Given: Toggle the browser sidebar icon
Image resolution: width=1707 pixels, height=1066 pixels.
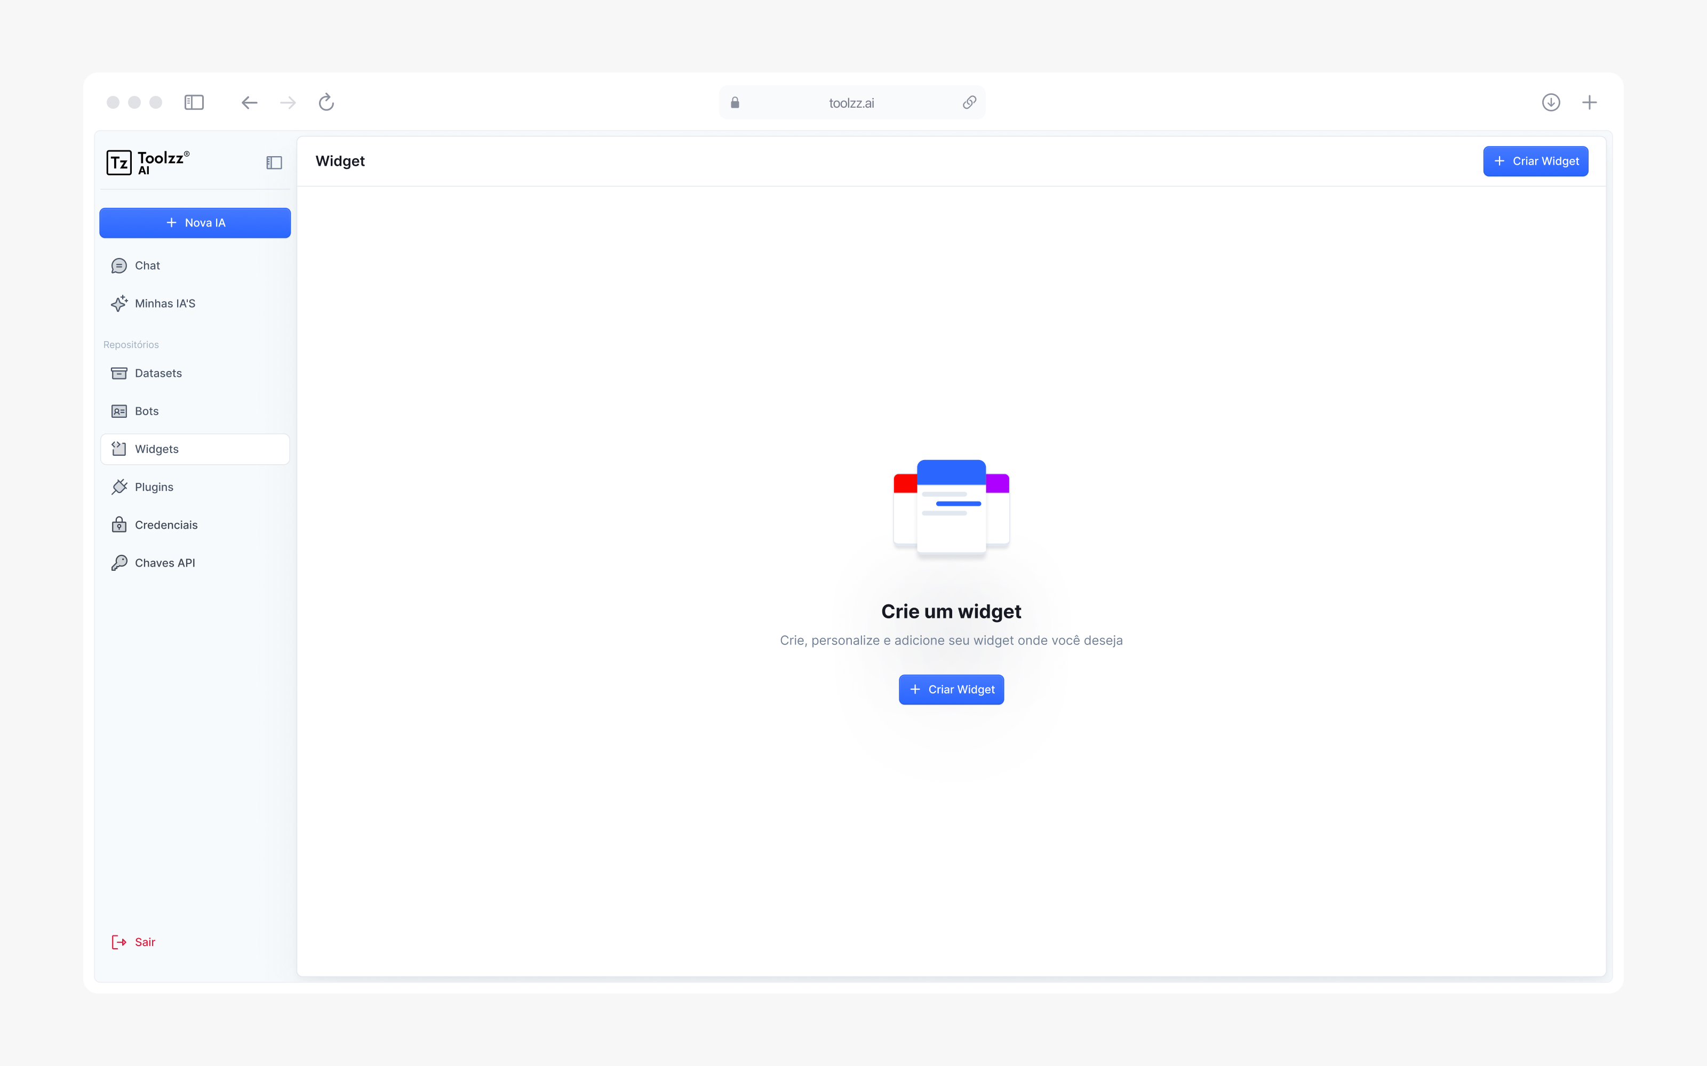Looking at the screenshot, I should [194, 103].
